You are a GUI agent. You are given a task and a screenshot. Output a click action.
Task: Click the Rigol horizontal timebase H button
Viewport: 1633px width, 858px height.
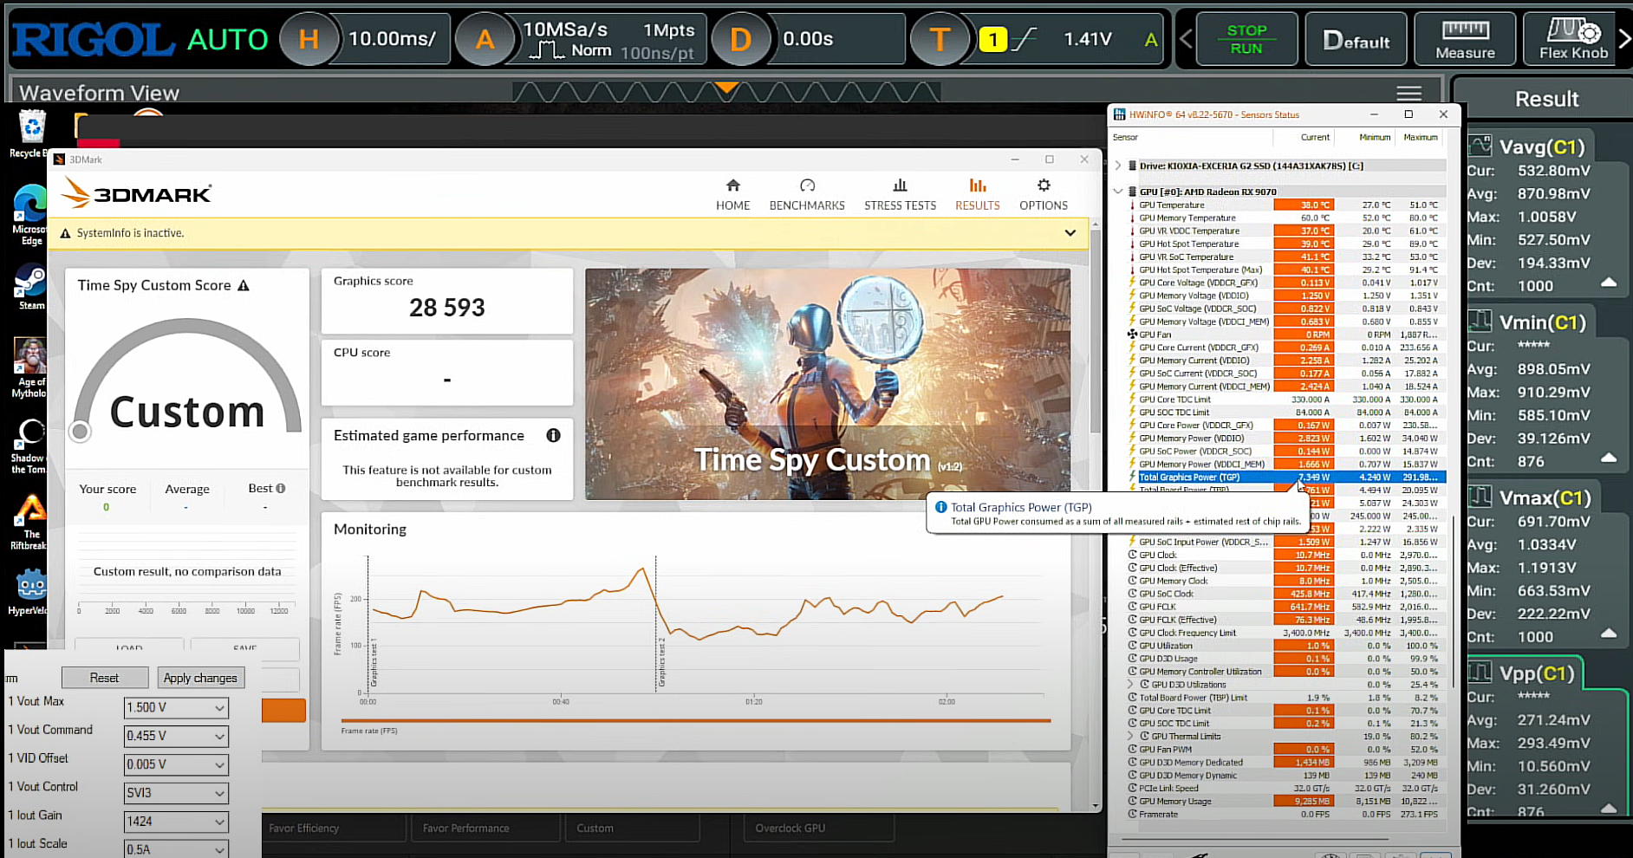[x=309, y=39]
